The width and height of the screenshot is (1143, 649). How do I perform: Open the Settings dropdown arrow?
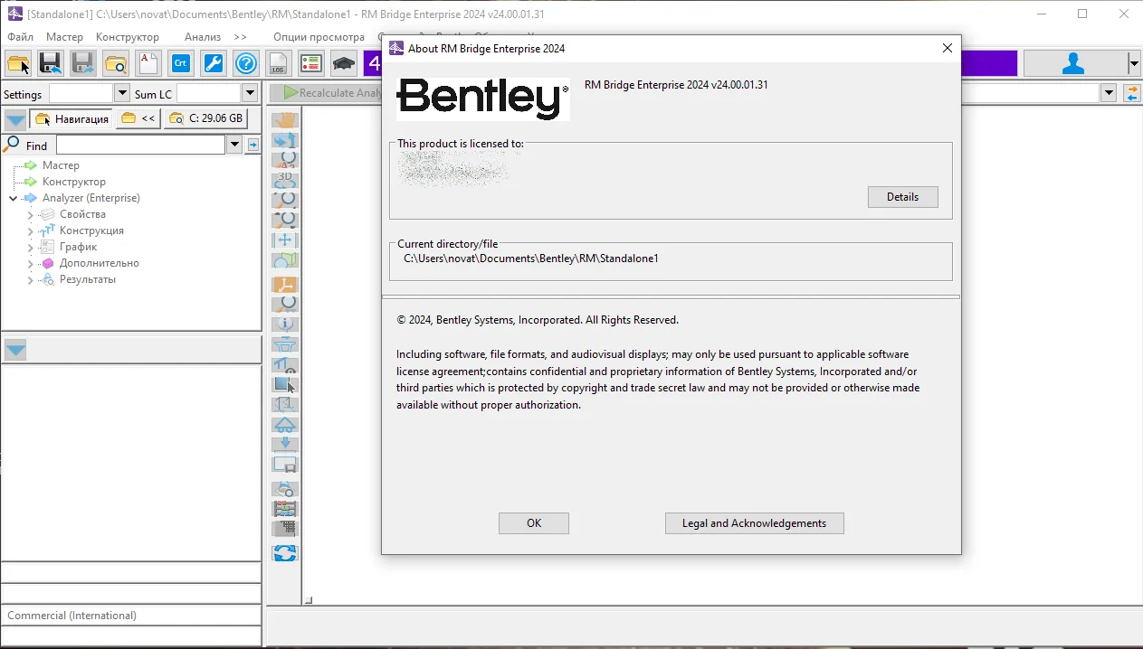click(x=122, y=93)
